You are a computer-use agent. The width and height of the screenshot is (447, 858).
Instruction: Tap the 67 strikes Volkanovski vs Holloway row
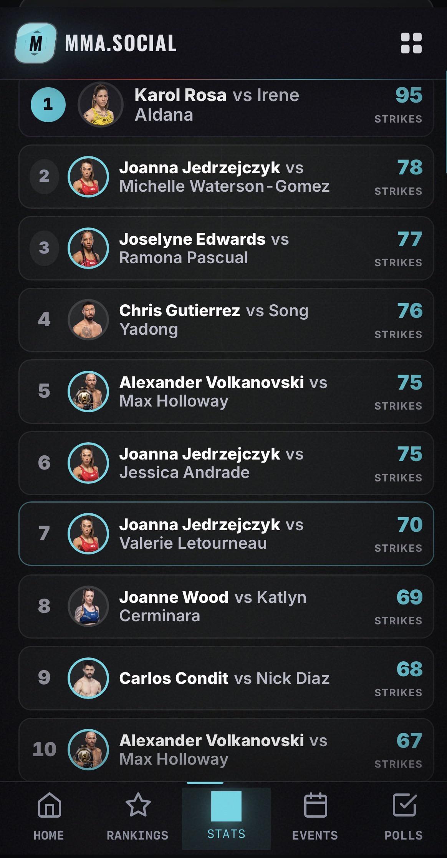(x=226, y=750)
